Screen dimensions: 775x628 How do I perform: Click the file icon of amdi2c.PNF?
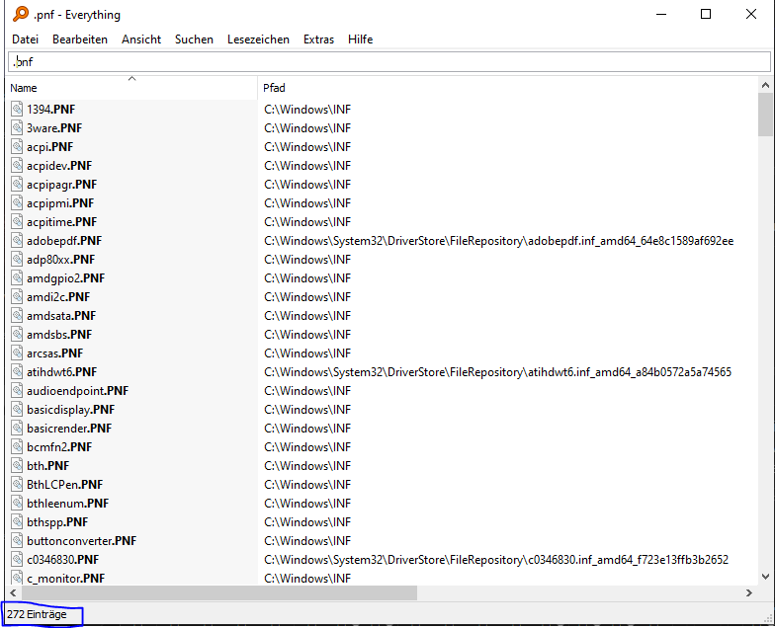(18, 296)
